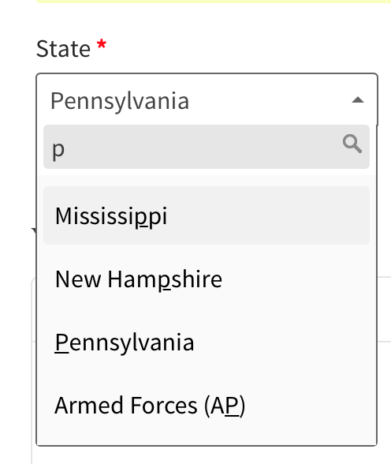Image resolution: width=391 pixels, height=464 pixels.
Task: Click the selected Pennsylvania text in the State box
Action: click(120, 101)
